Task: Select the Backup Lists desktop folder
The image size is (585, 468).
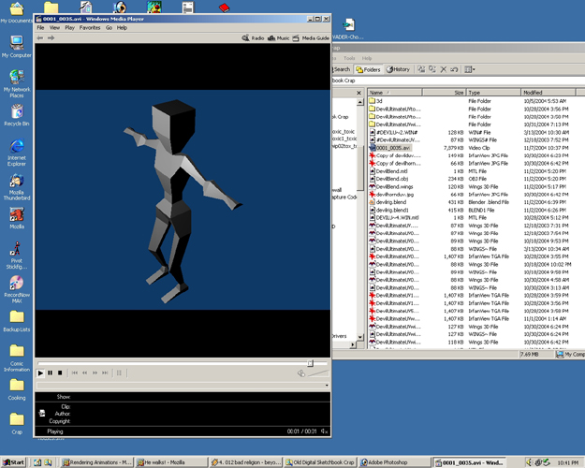Action: tap(17, 321)
